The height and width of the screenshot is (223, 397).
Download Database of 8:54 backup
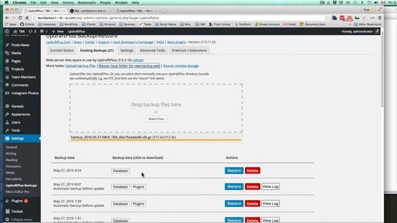click(120, 171)
